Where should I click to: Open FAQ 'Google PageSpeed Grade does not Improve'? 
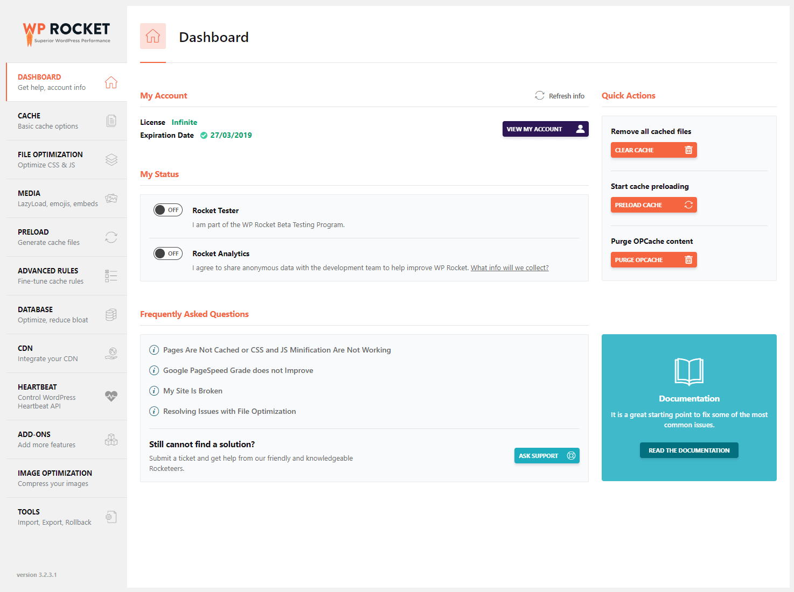[x=238, y=370]
